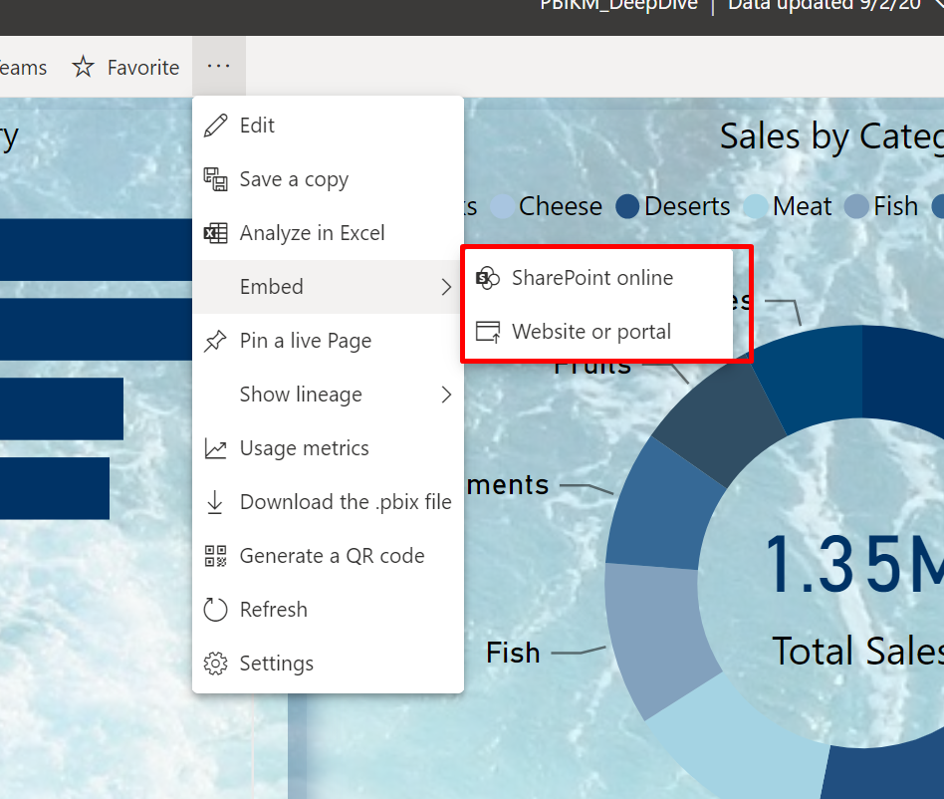Screen dimensions: 944x799
Task: Select the Embed menu item
Action: [x=329, y=287]
